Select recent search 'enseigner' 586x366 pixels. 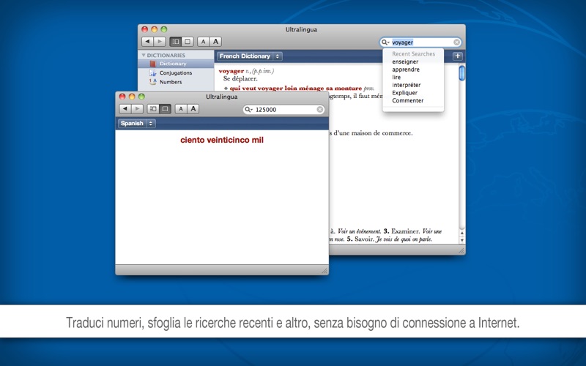pyautogui.click(x=405, y=61)
